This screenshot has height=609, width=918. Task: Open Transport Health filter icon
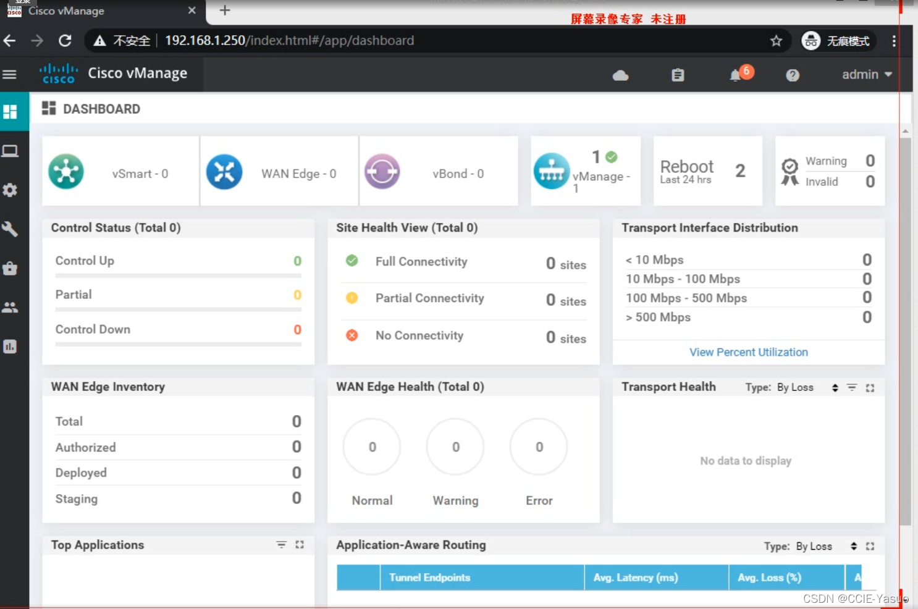[852, 388]
